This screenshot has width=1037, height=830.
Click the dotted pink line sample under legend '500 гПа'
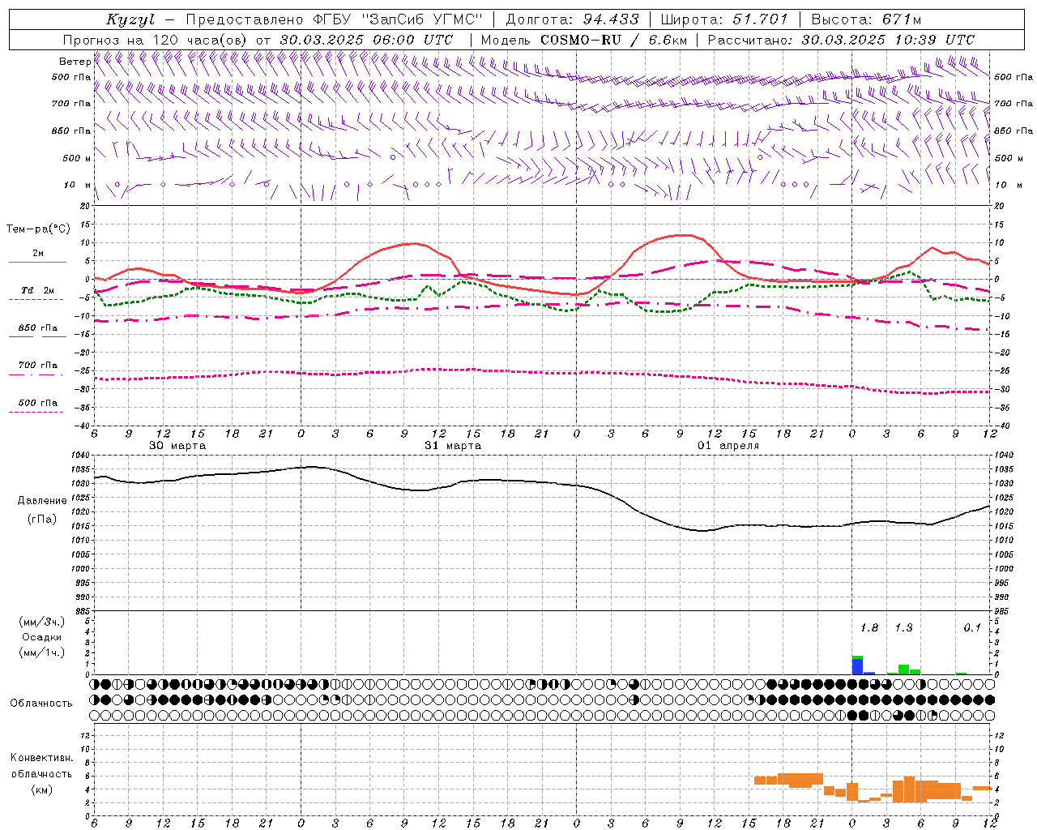pos(36,412)
